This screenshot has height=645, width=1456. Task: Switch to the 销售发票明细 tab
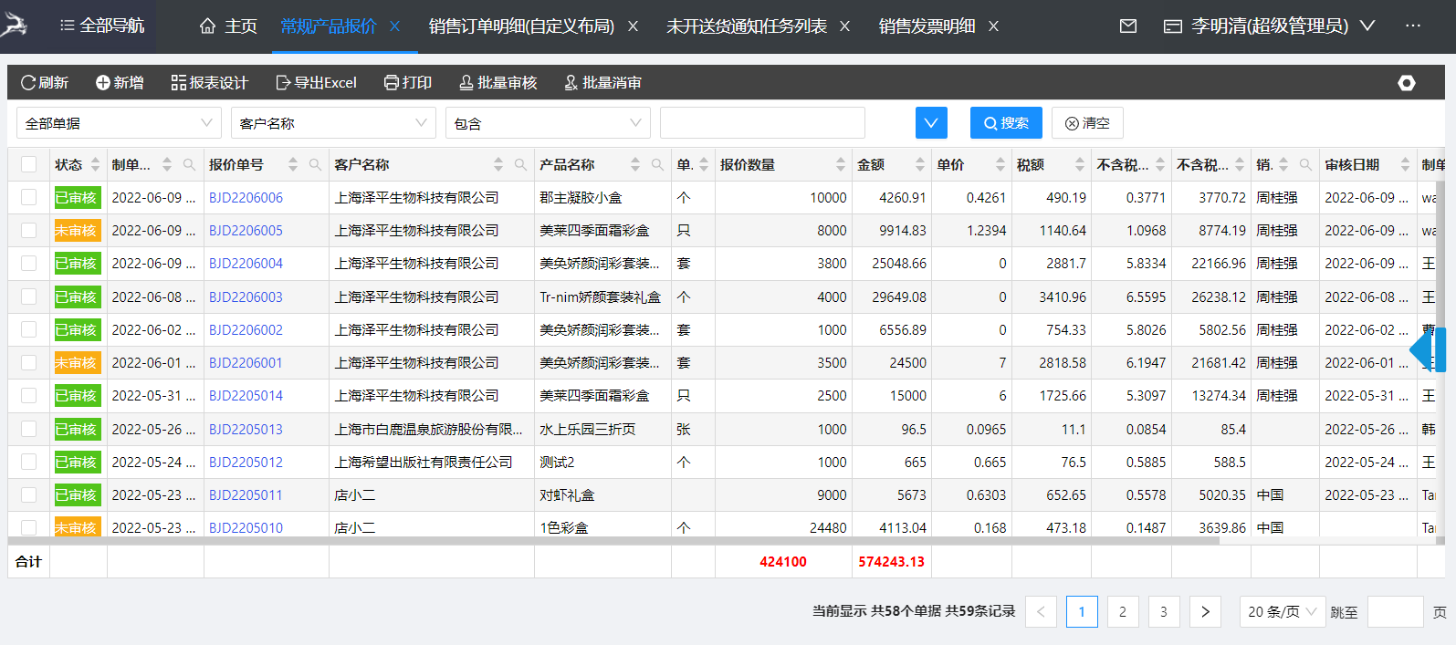click(x=927, y=26)
